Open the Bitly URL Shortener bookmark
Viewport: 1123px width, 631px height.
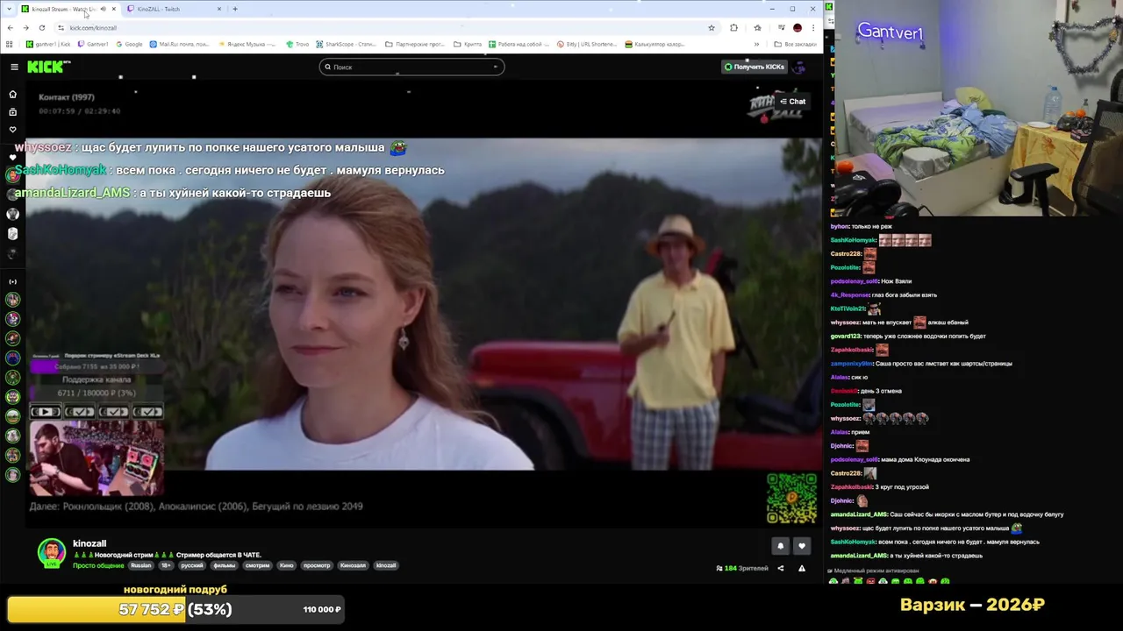(588, 44)
